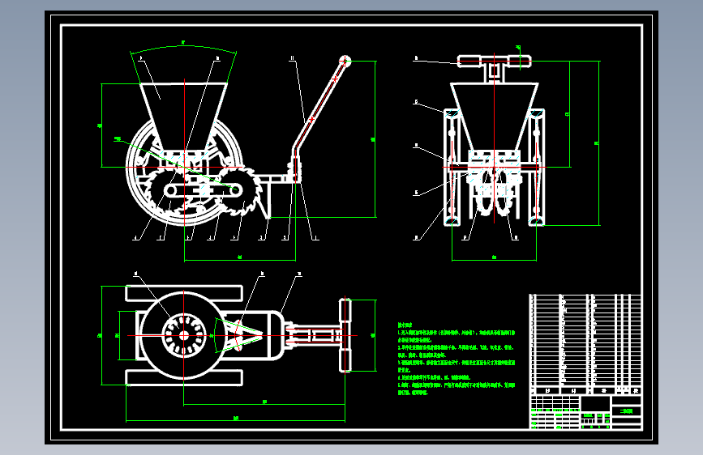This screenshot has width=703, height=455.
Task: Select the hopper in the top-left front view
Action: tap(183, 117)
